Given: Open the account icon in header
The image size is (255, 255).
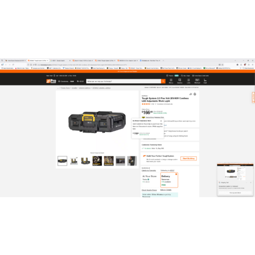Looking at the screenshot, I should point(197,81).
